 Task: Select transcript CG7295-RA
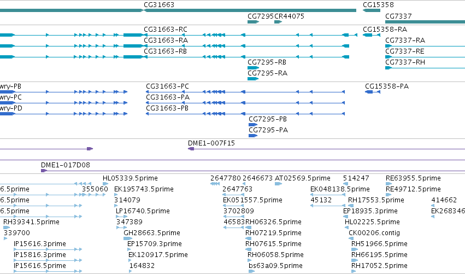(268, 73)
